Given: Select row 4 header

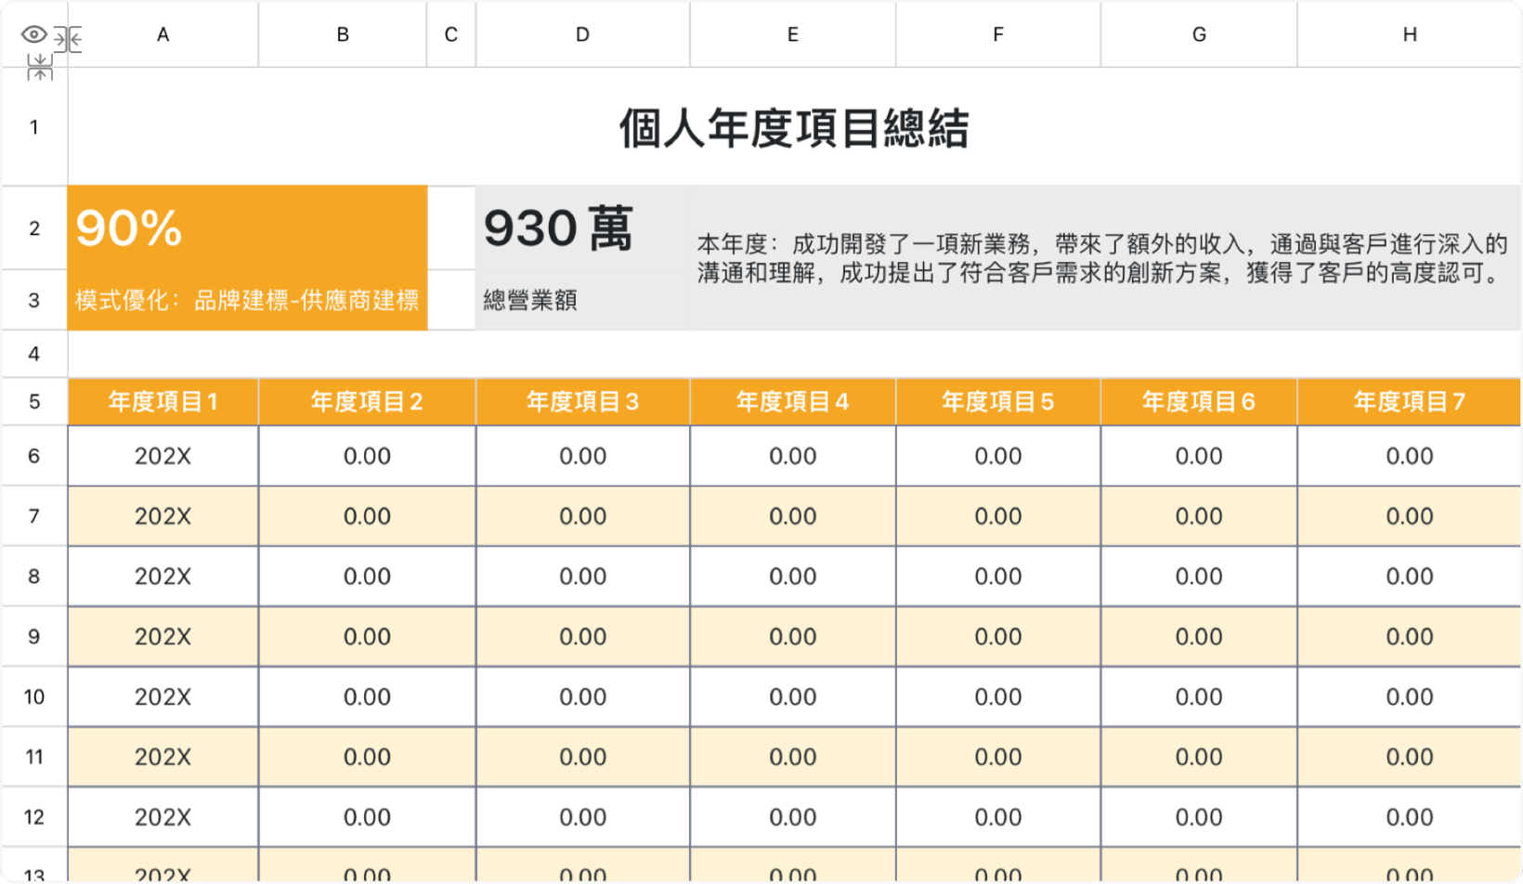Looking at the screenshot, I should (34, 354).
